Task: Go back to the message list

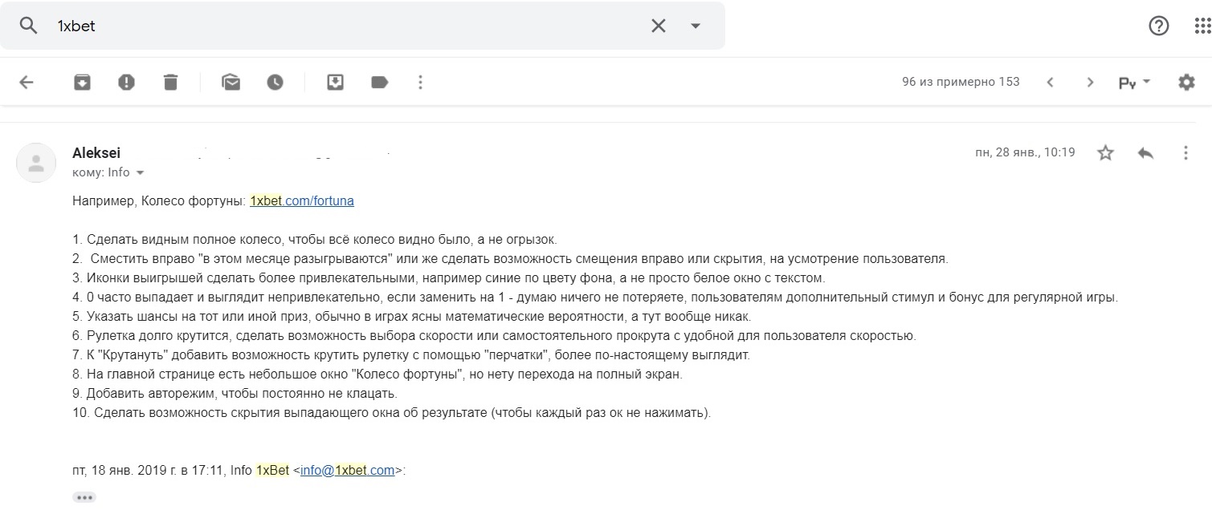Action: tap(27, 82)
